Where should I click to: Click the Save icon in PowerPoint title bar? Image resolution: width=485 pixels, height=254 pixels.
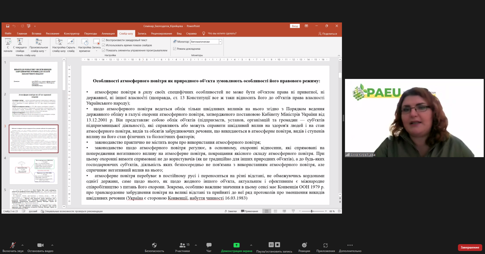(8, 26)
